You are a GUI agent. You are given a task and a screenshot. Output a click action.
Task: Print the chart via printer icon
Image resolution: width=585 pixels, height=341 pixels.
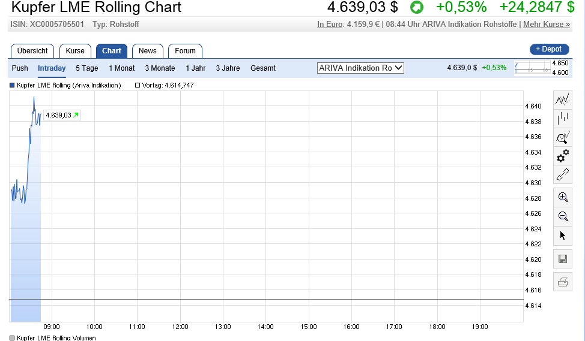pyautogui.click(x=563, y=282)
